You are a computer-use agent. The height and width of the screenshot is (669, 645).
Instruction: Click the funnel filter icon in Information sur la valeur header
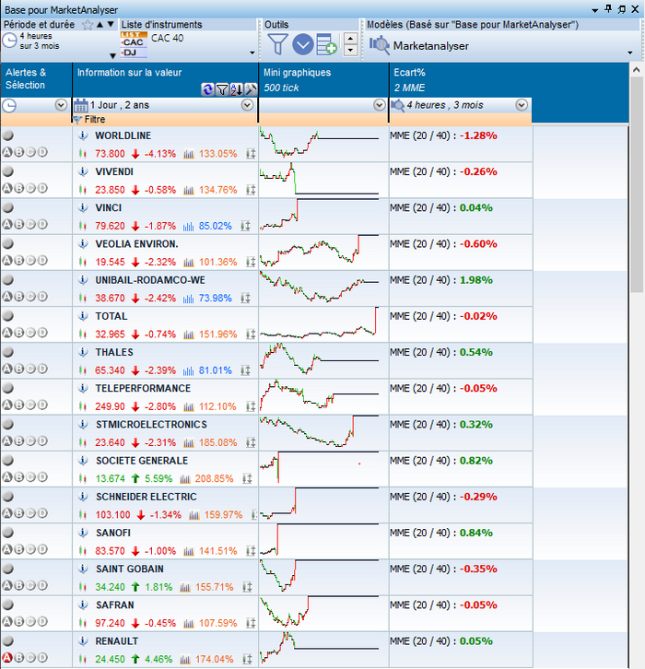[222, 89]
